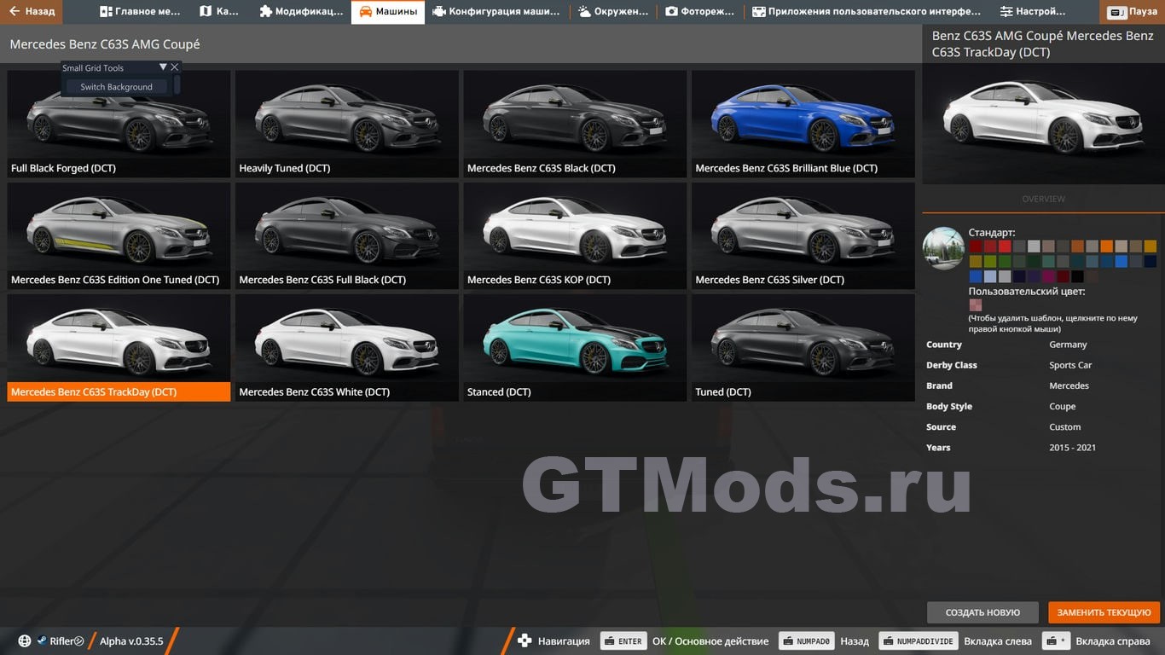Pick the bright blue second-row swatch
Viewport: 1165px width, 655px height.
(x=1122, y=262)
